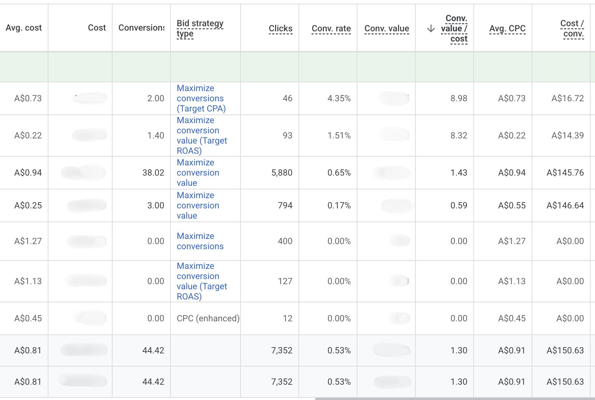Open Maximize conversion value link in 5,880 clicks row
This screenshot has height=400, width=595.
198,173
